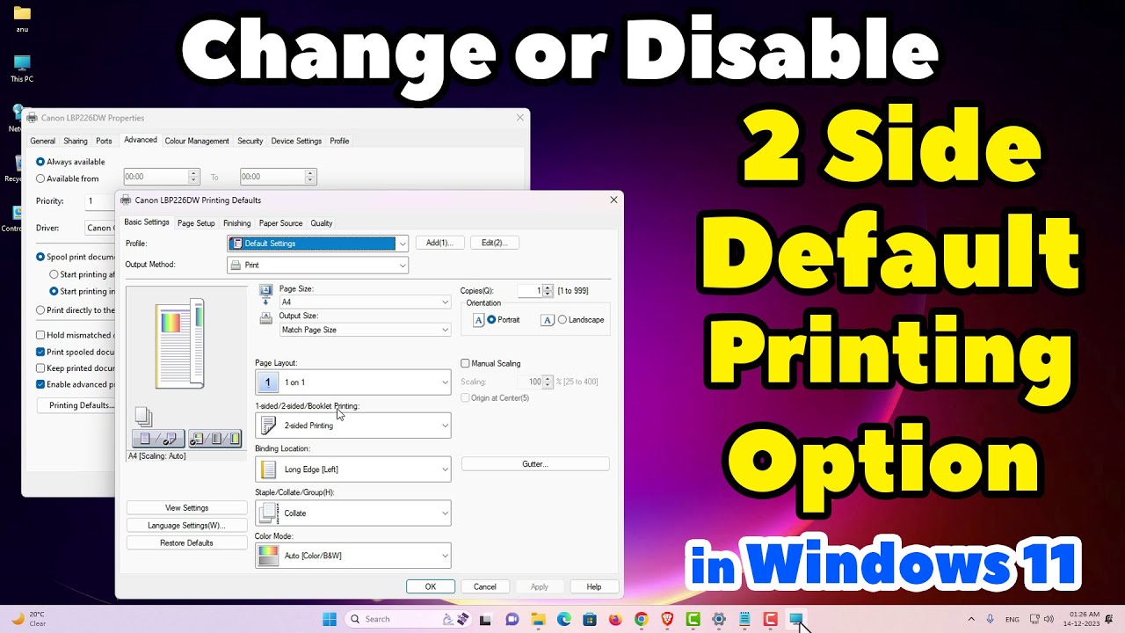
Task: Open Microsoft Edge from the taskbar
Action: (x=563, y=619)
